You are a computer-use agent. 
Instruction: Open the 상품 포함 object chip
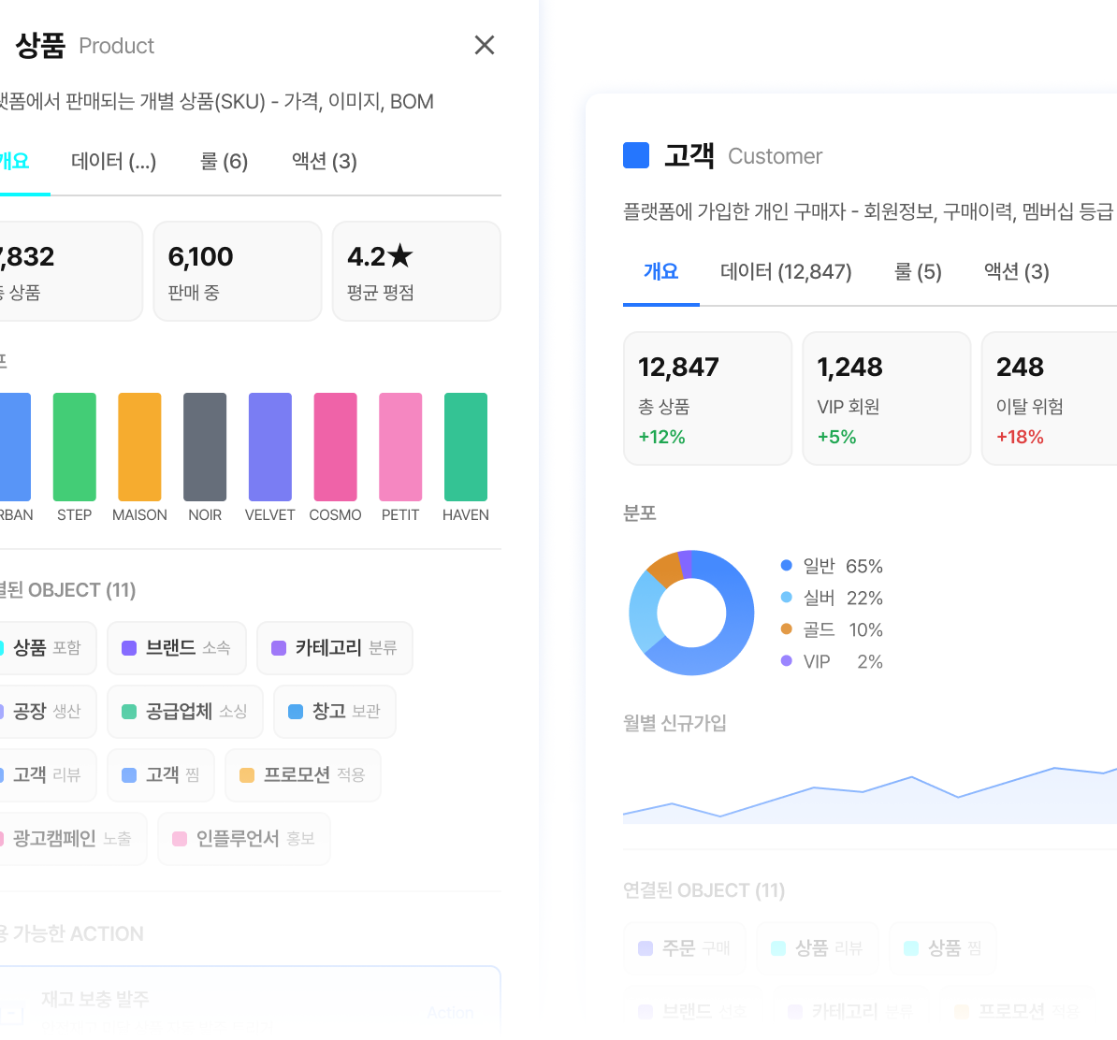[47, 648]
